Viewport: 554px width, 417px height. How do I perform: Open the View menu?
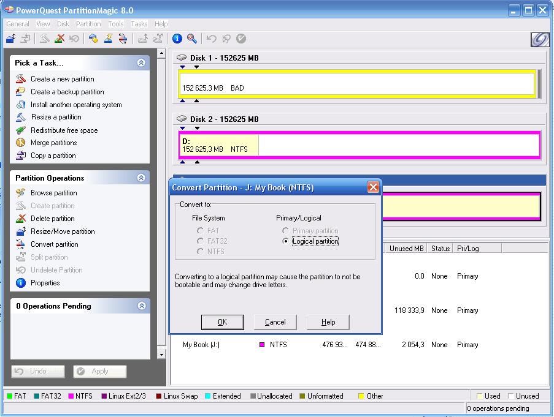[x=43, y=24]
